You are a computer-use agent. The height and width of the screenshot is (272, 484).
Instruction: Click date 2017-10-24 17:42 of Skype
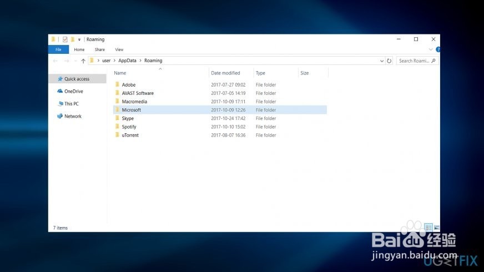tap(228, 118)
